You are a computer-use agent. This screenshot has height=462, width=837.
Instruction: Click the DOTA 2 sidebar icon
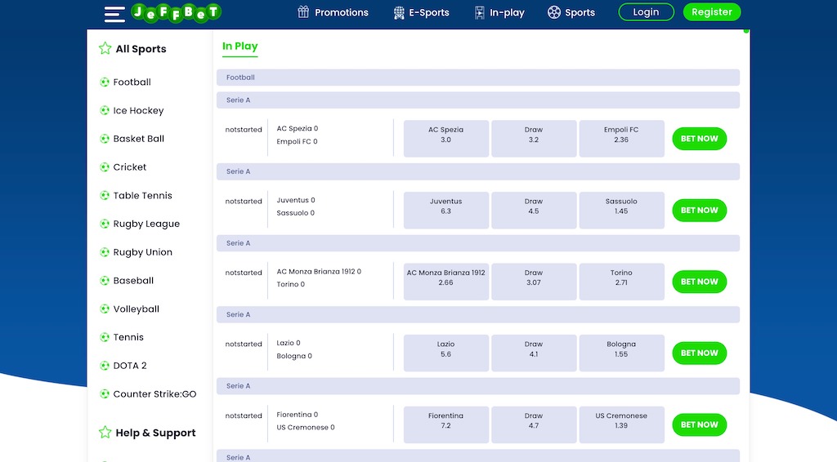pyautogui.click(x=105, y=366)
